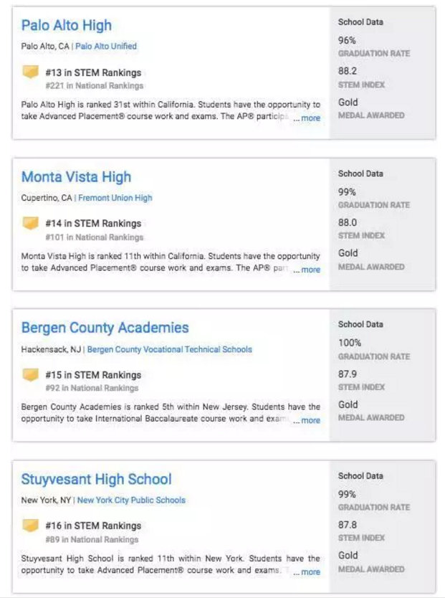Click the #13 in STEM Rankings text
Viewport: 445px width, 598px height.
[x=93, y=72]
